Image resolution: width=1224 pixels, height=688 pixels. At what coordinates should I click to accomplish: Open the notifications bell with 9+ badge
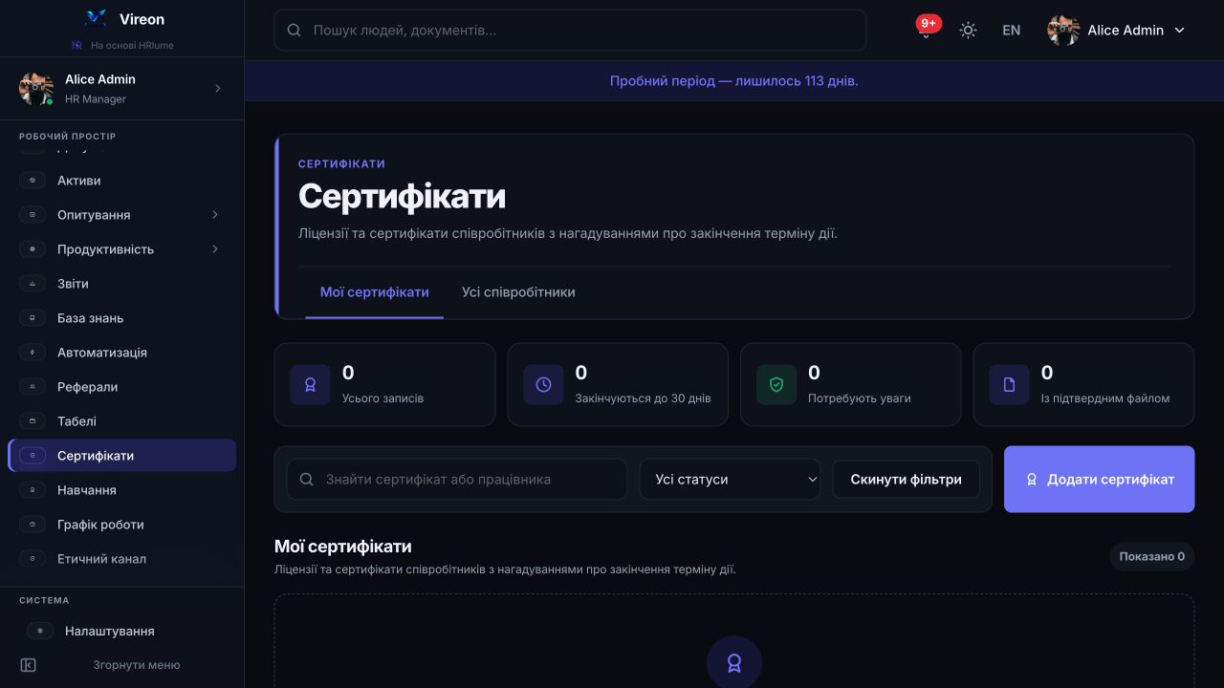(x=926, y=30)
